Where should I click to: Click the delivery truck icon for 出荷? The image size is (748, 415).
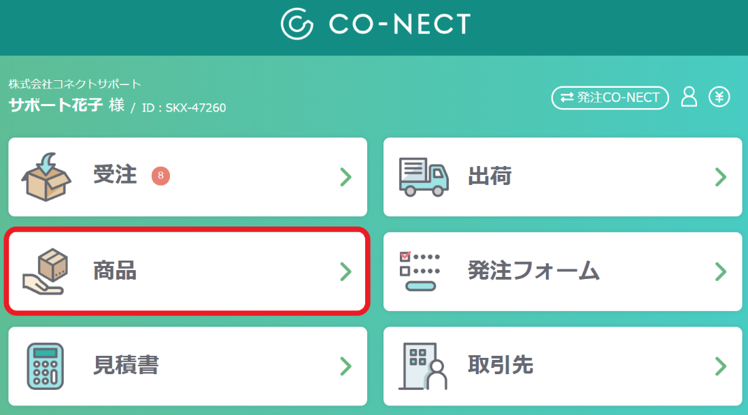tap(424, 177)
